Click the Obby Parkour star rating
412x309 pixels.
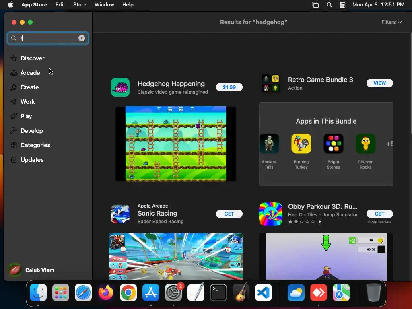coord(302,222)
